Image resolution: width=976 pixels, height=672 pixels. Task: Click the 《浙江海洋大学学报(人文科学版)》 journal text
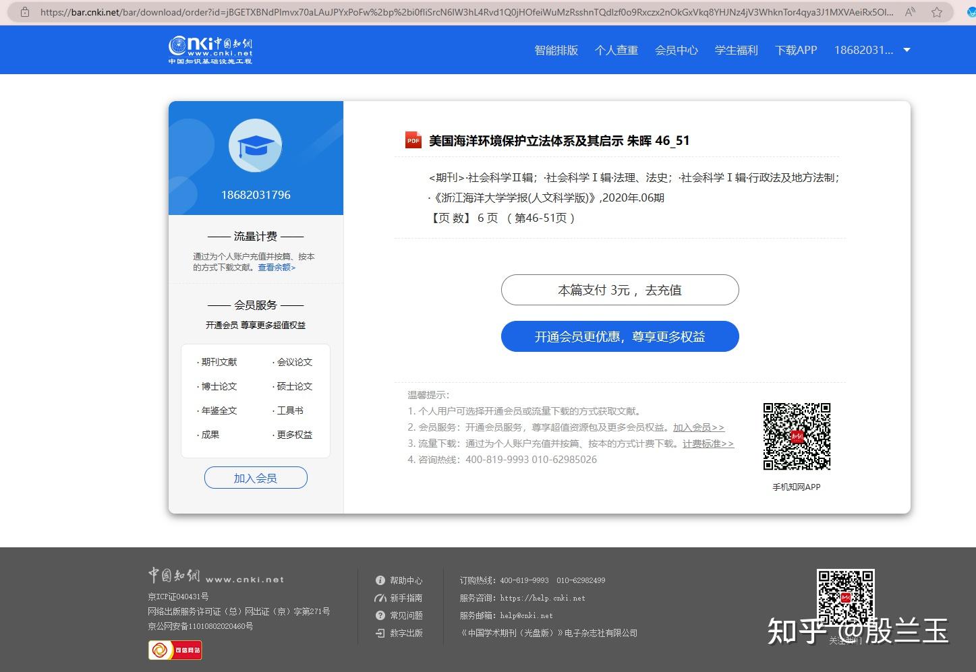[514, 197]
